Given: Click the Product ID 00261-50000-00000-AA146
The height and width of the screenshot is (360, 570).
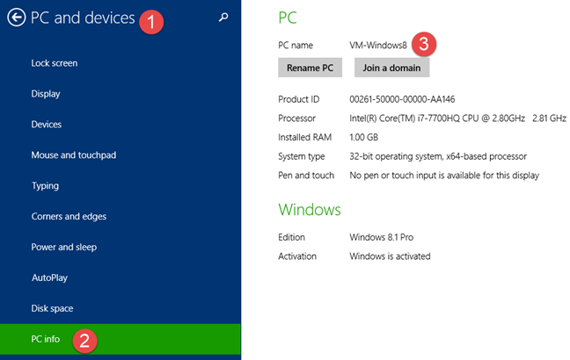Looking at the screenshot, I should click(x=402, y=99).
